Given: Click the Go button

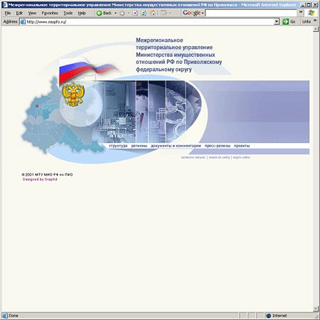Looking at the screenshot, I should [x=289, y=21].
